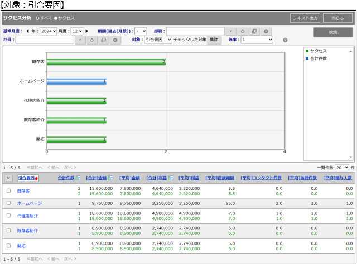Click blue 合計件数 legend swatch
The height and width of the screenshot is (264, 357).
pyautogui.click(x=307, y=58)
